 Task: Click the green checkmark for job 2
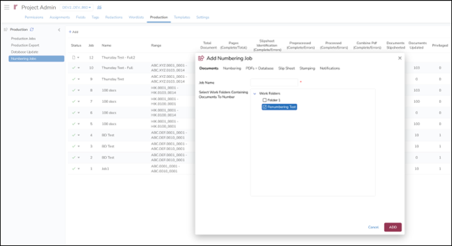pyautogui.click(x=74, y=157)
